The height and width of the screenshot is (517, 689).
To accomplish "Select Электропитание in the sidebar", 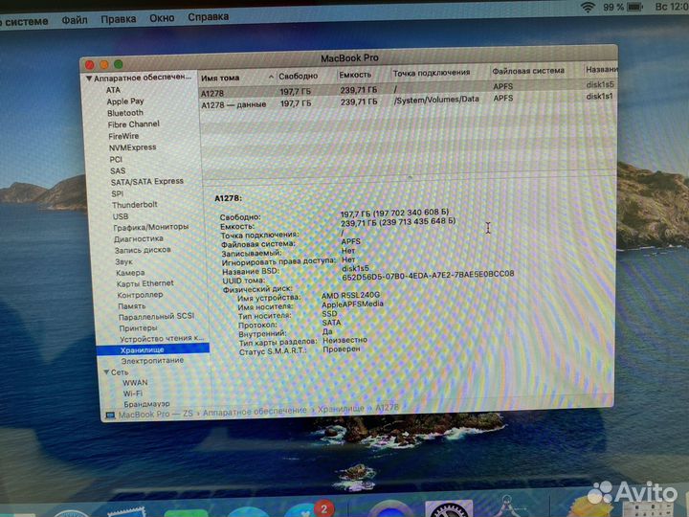I will coord(152,361).
